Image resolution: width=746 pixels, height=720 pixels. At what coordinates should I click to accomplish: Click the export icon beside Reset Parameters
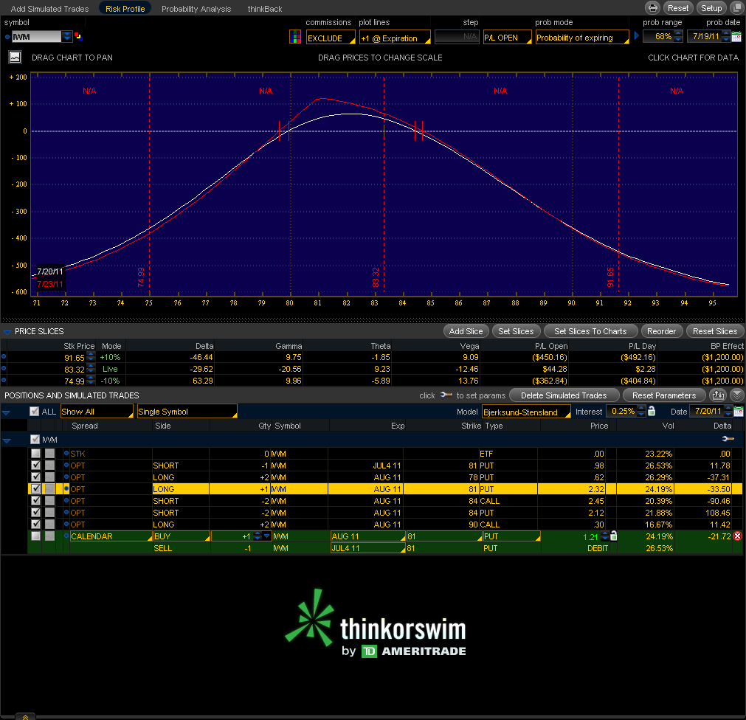(719, 395)
